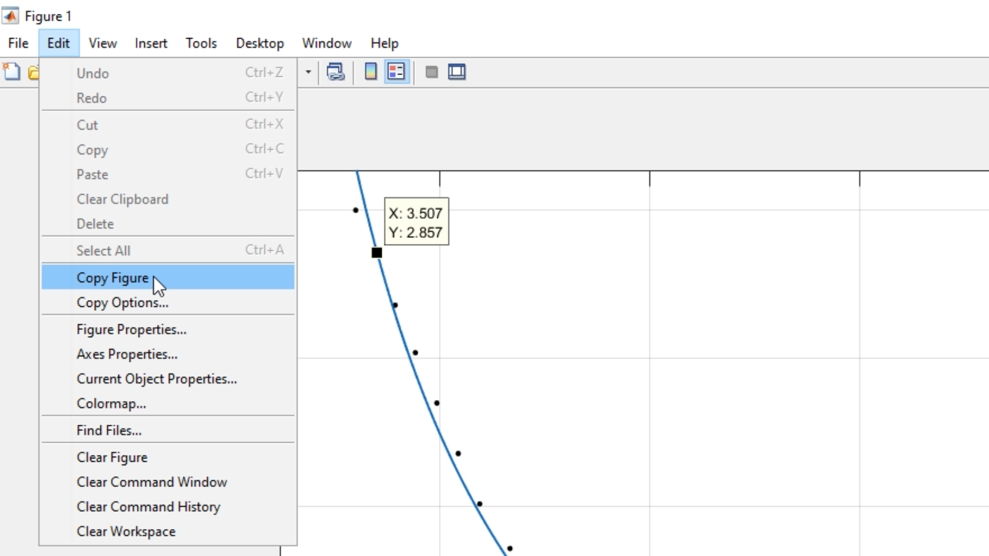Viewport: 989px width, 556px height.
Task: Open the View menu
Action: pyautogui.click(x=103, y=43)
